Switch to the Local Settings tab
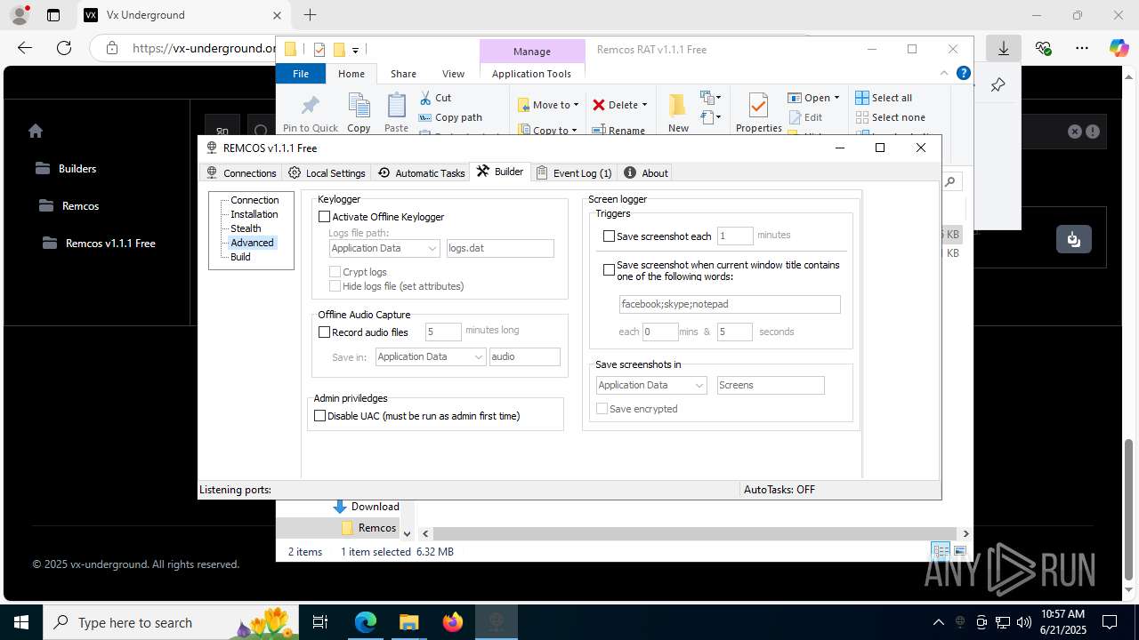The width and height of the screenshot is (1139, 640). (327, 172)
